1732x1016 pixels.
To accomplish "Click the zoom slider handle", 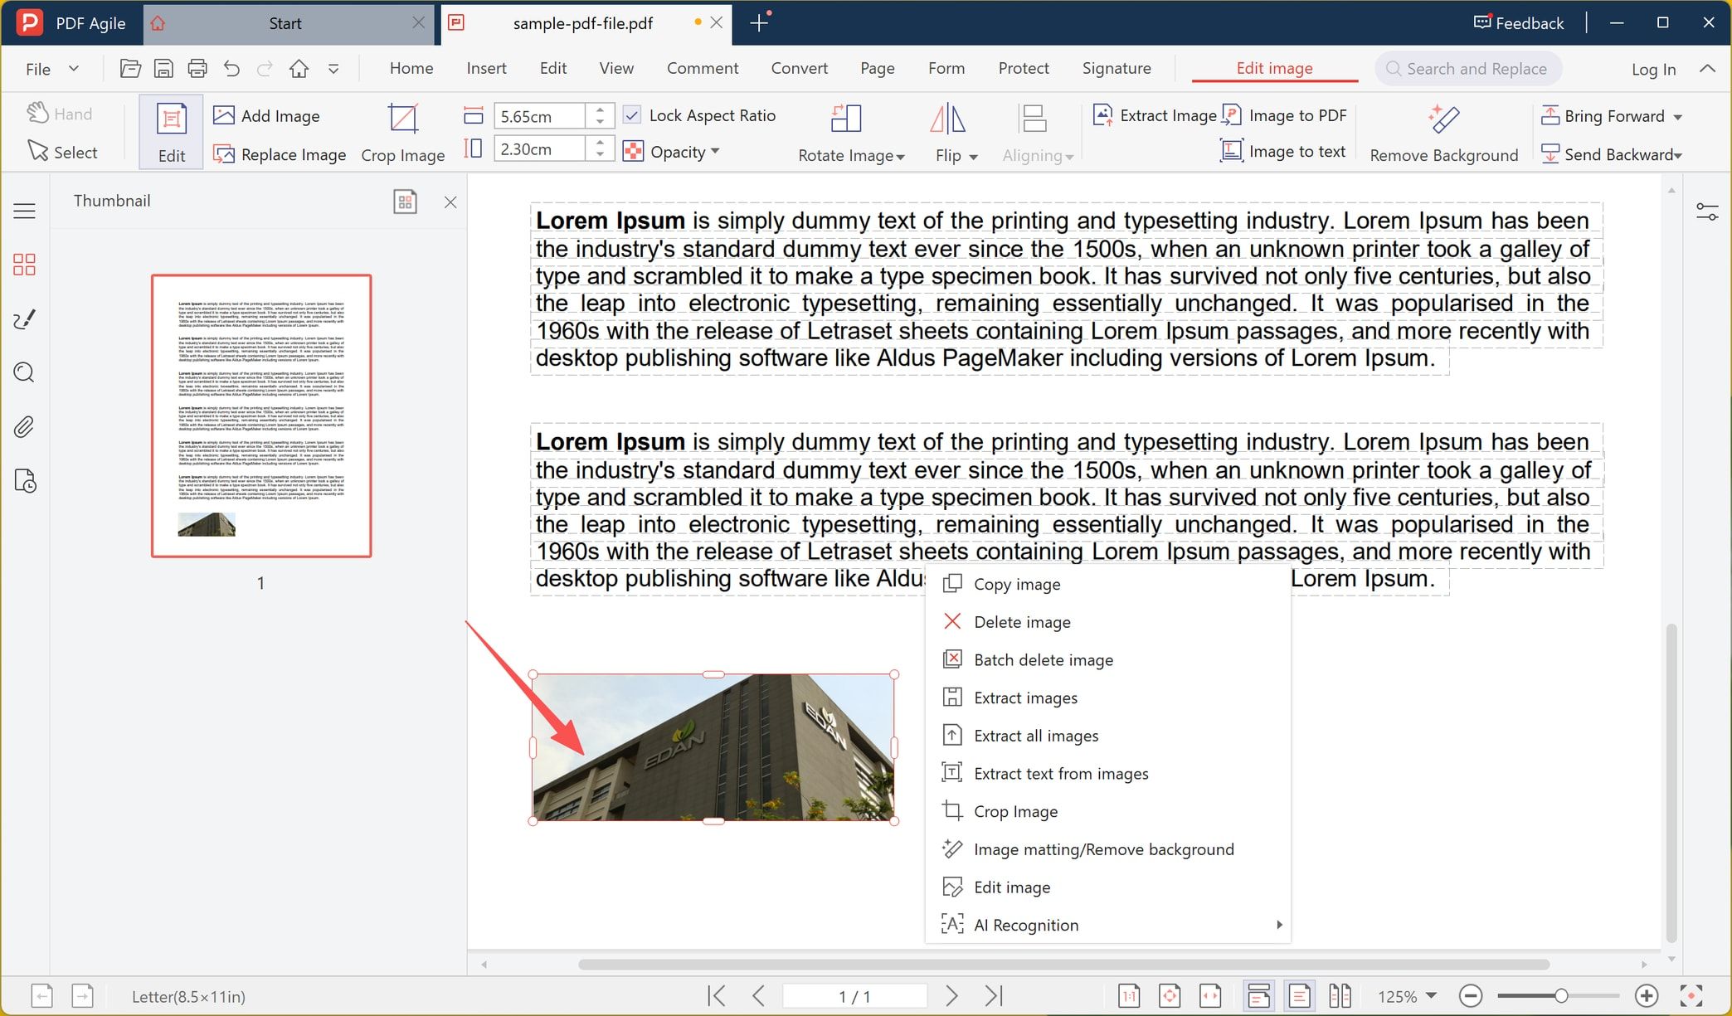I will 1560,995.
